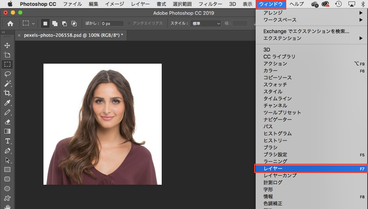The image size is (368, 209).
Task: Choose the Pen tool
Action: coord(7,150)
